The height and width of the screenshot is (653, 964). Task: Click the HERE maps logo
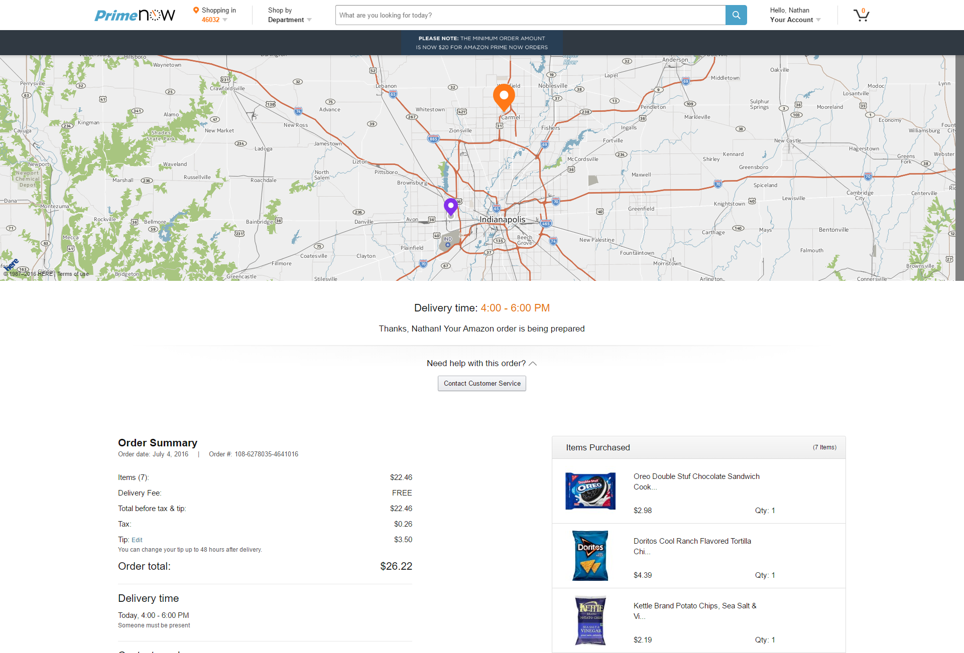point(12,264)
